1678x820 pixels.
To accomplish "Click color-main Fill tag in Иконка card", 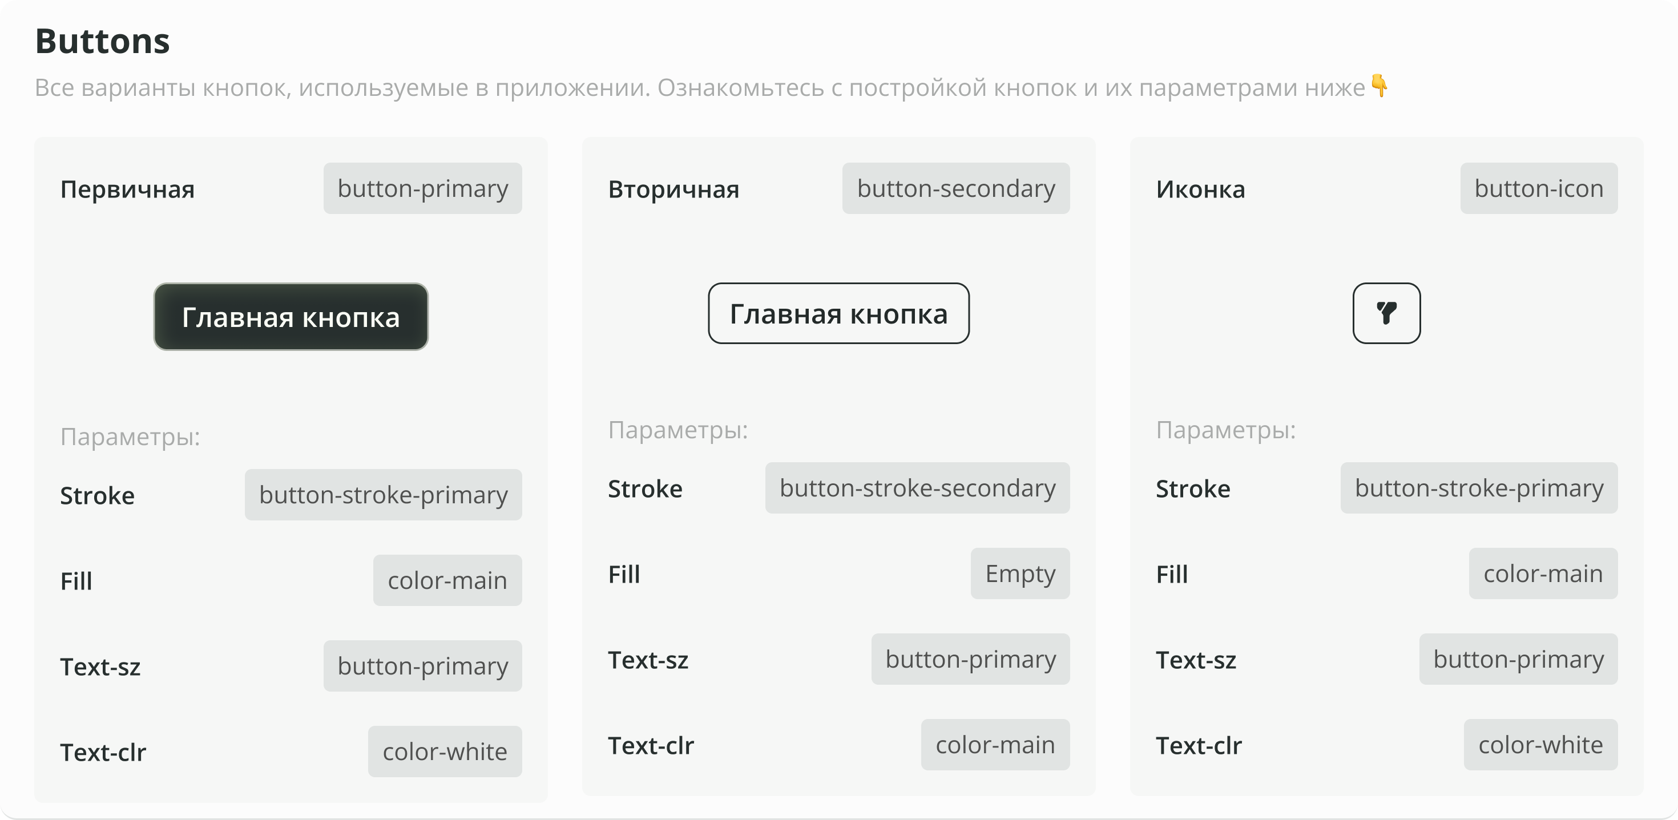I will [x=1543, y=573].
